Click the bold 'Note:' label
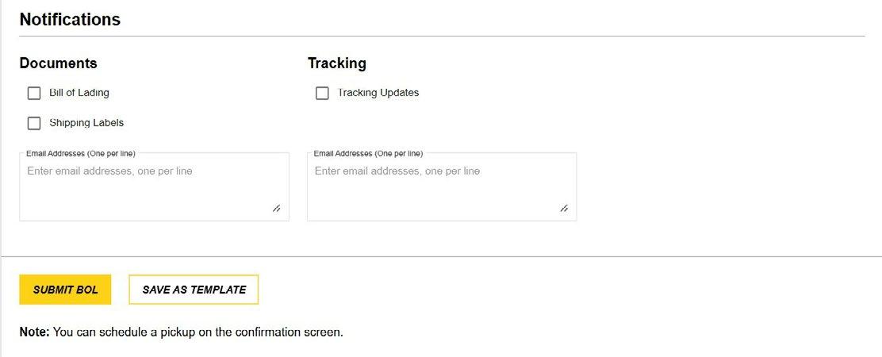This screenshot has height=357, width=882. click(35, 332)
